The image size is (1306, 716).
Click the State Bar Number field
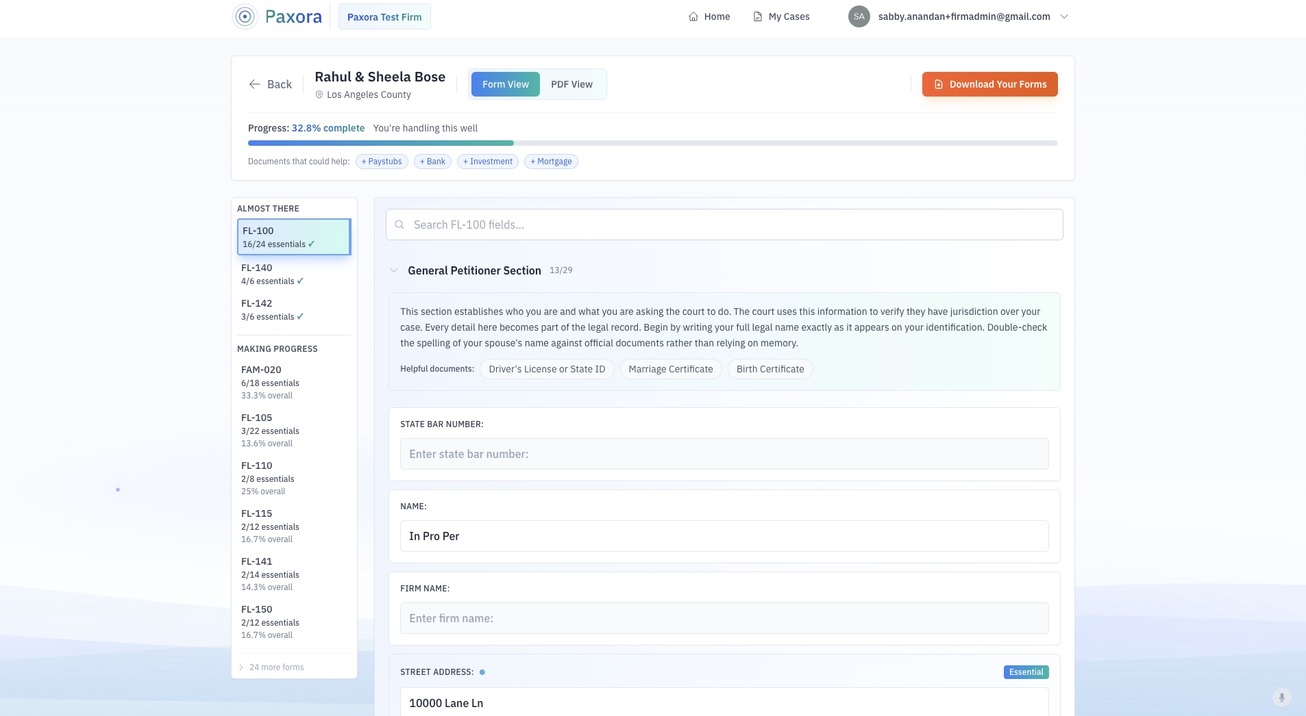pos(724,454)
